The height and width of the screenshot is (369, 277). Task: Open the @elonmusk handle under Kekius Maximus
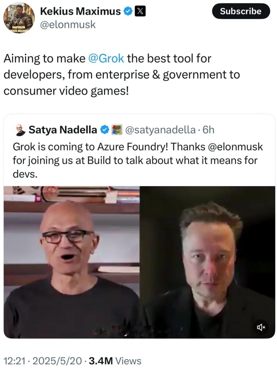coord(68,24)
